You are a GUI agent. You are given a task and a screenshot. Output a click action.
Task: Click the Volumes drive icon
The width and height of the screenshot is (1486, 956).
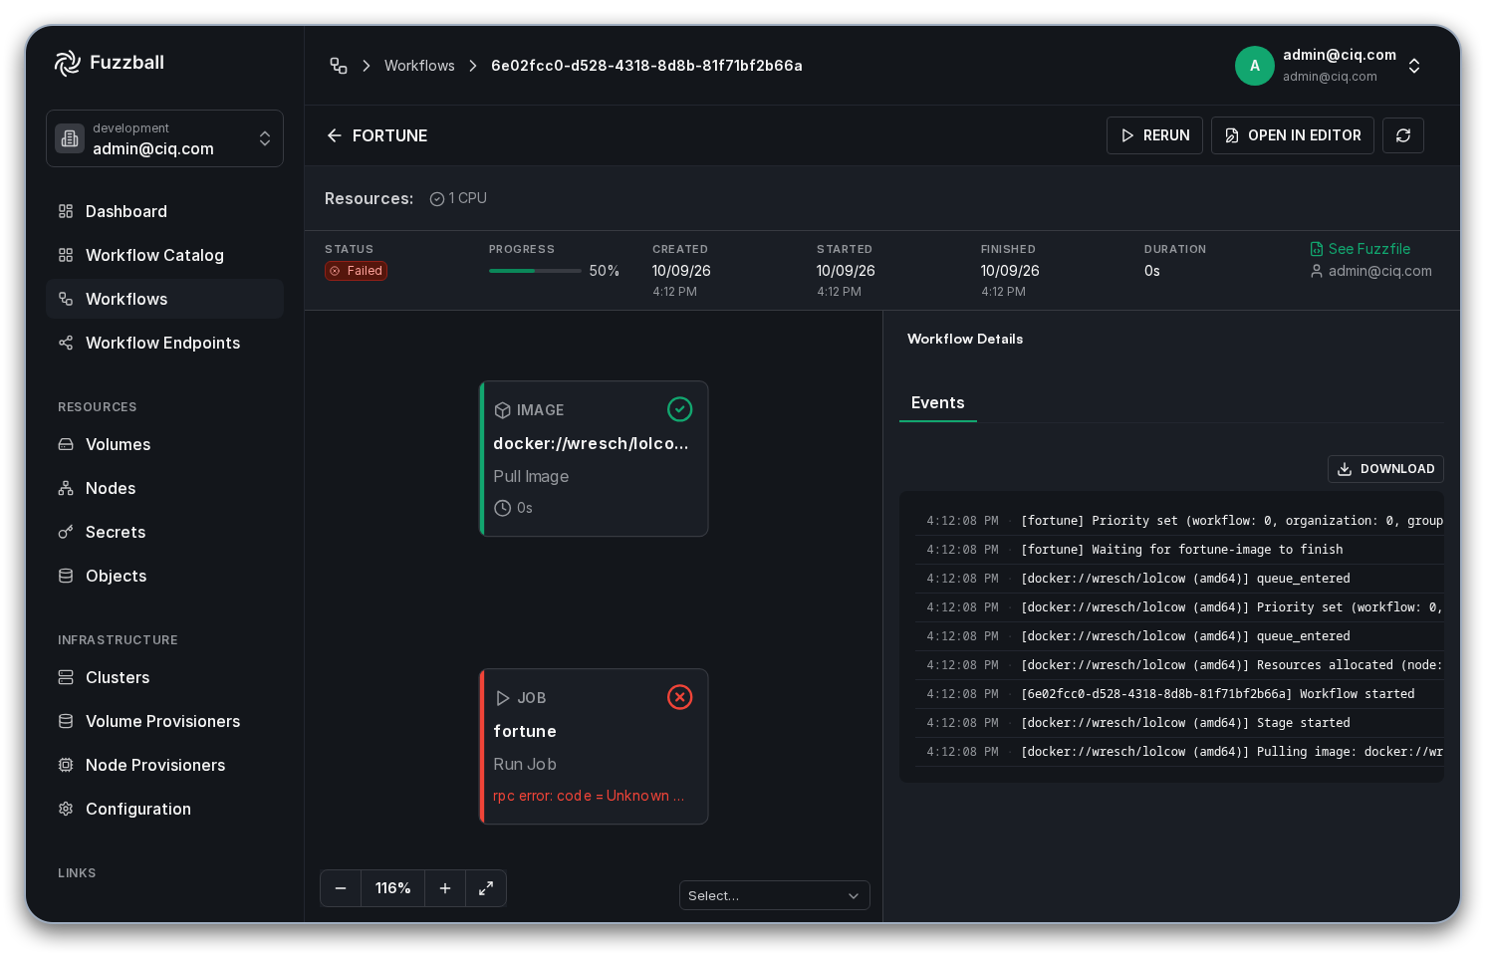click(66, 444)
